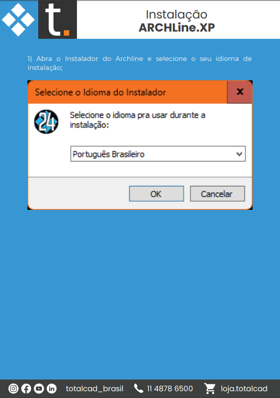Click the ARCHLine 24 installer icon
Viewport: 280px width, 398px height.
pyautogui.click(x=46, y=122)
